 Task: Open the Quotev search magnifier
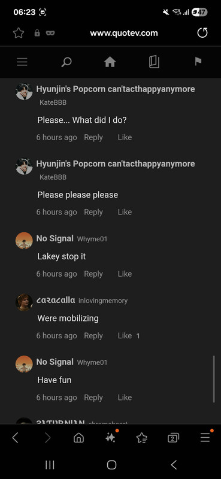(66, 62)
